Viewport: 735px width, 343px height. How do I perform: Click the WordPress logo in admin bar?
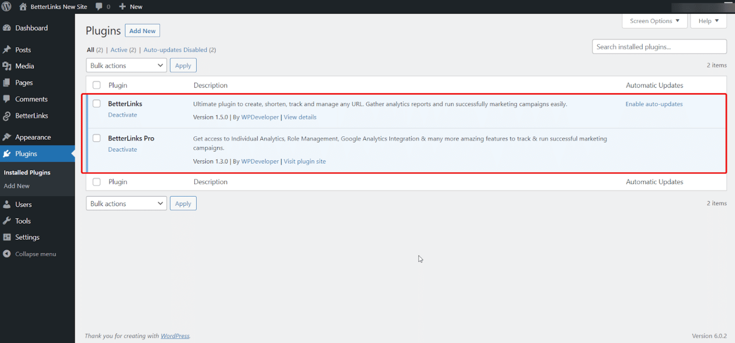coord(7,6)
